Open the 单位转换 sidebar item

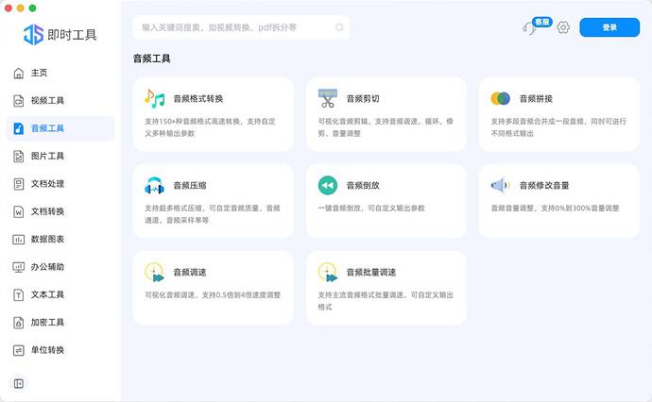pos(47,350)
